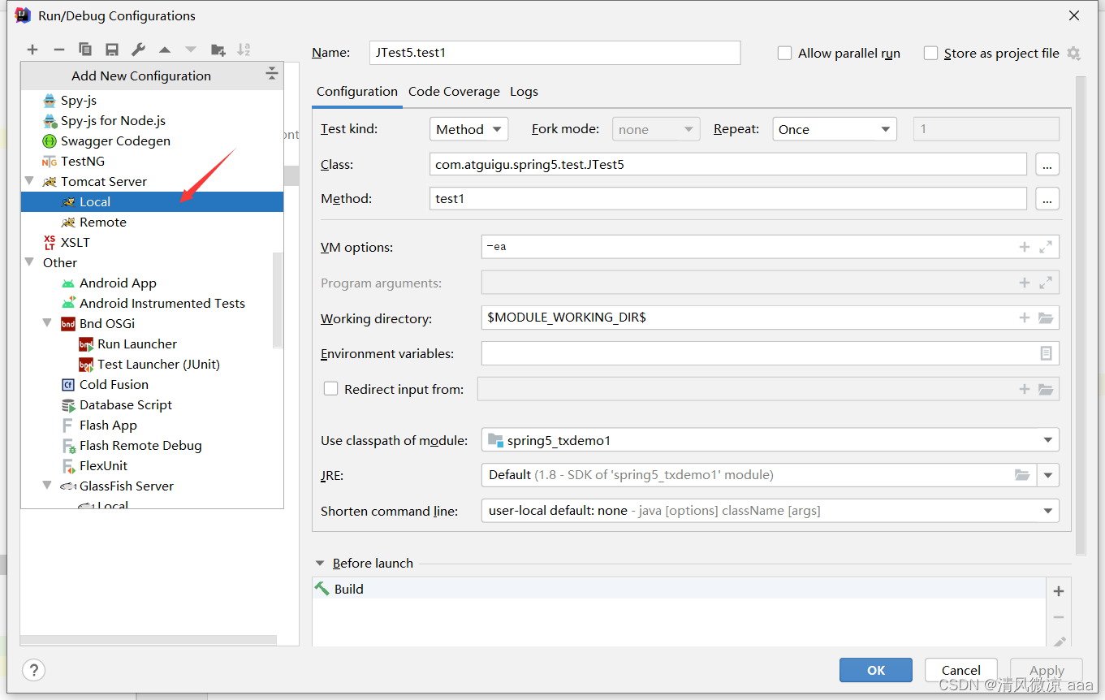Open the JRE dropdown arrow
The image size is (1105, 700).
pyautogui.click(x=1048, y=475)
